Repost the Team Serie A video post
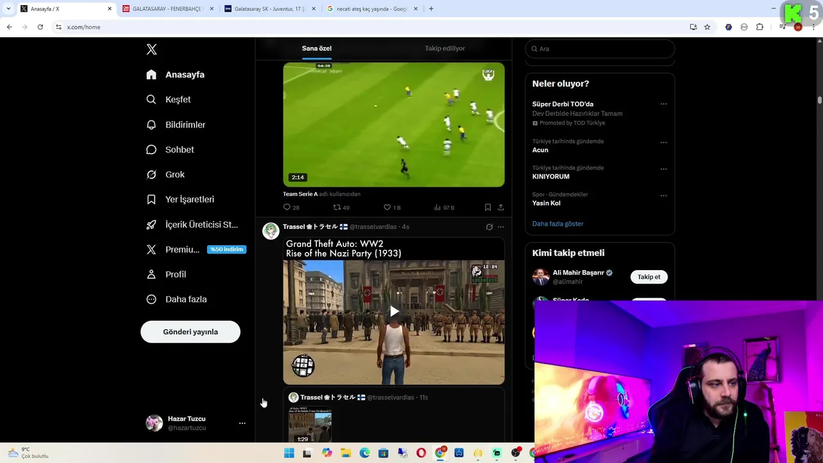Image resolution: width=823 pixels, height=463 pixels. 341,208
